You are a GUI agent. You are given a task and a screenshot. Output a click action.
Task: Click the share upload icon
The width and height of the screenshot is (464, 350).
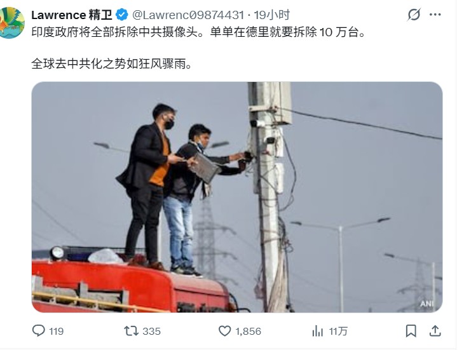point(435,331)
